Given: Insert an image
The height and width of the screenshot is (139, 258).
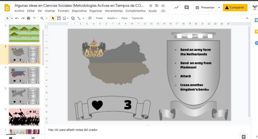Looking at the screenshot, I should [64, 18].
